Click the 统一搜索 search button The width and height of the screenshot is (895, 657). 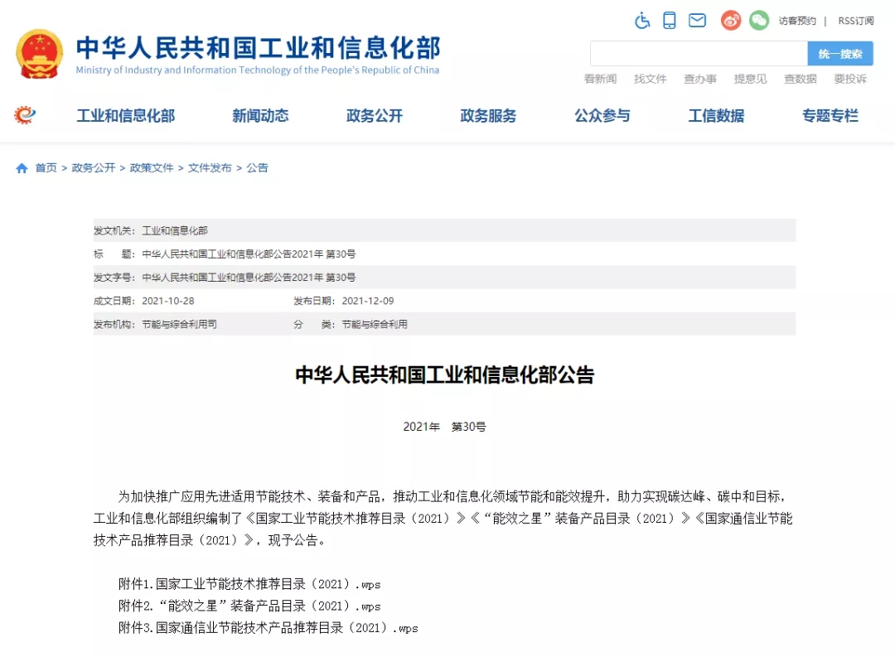(x=840, y=53)
